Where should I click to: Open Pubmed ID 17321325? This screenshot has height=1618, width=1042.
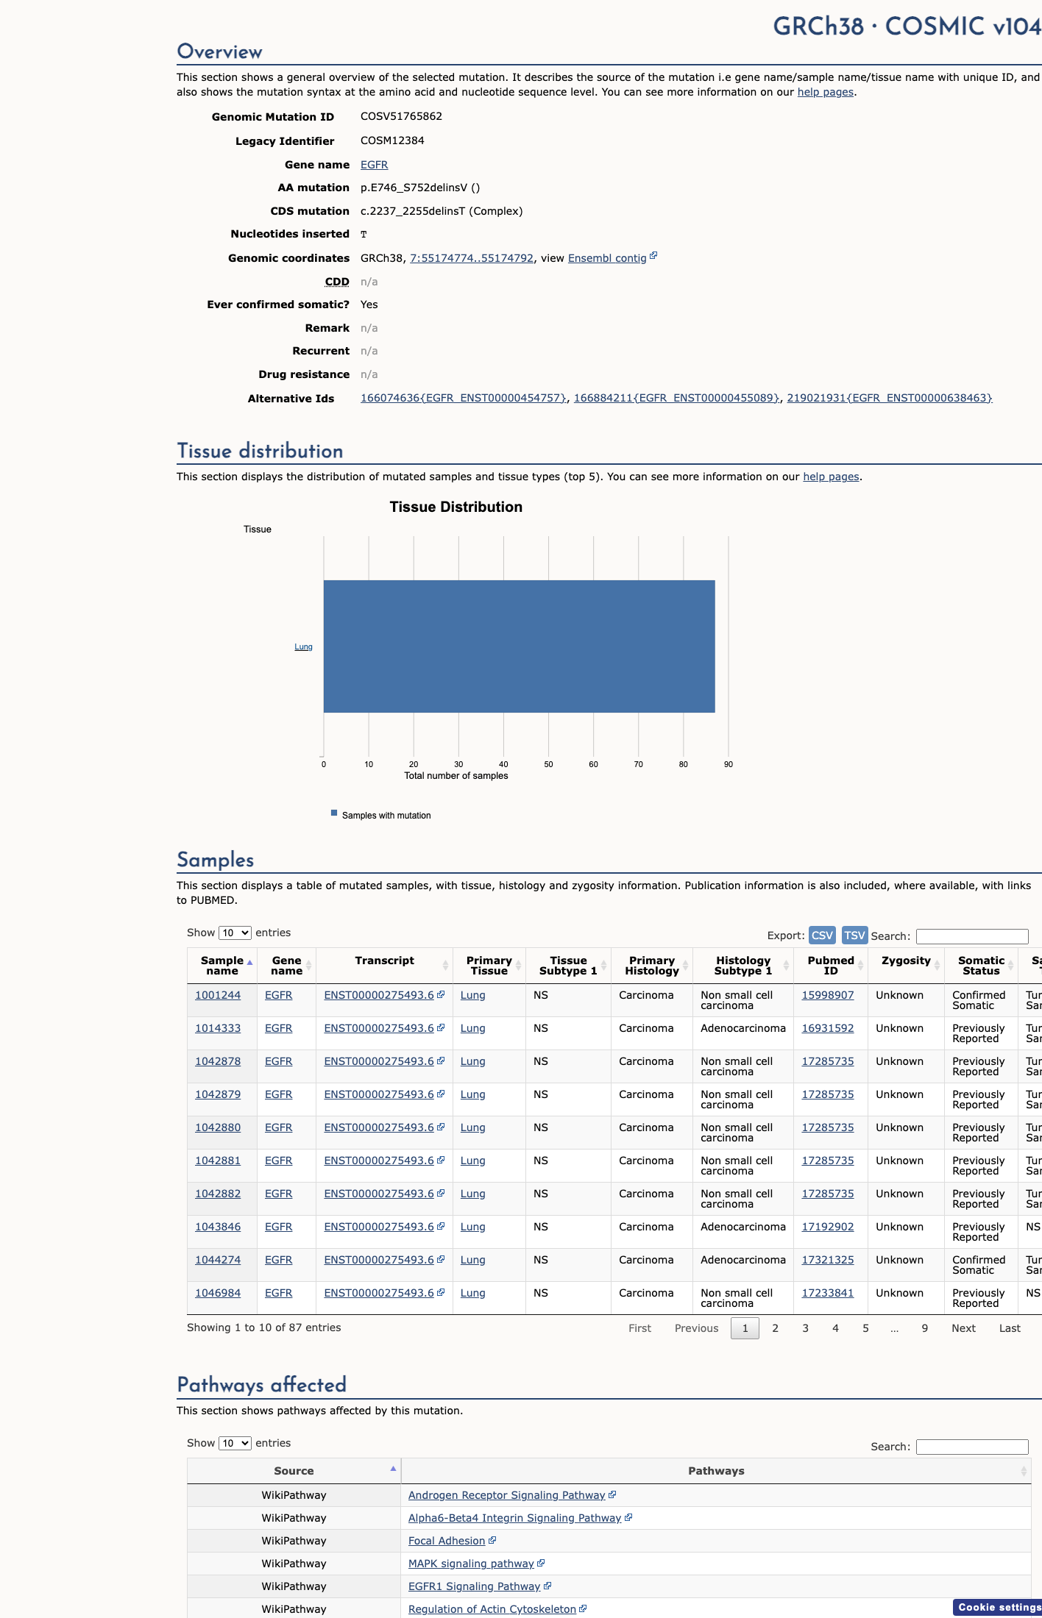pos(828,1260)
